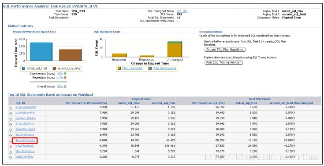Open SQL ID link in the 23.708 row
This screenshot has width=324, height=166.
click(25, 135)
